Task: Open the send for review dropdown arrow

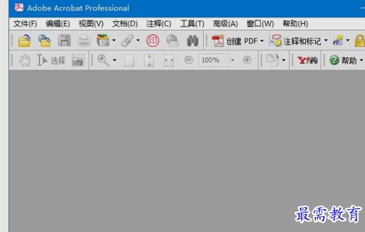Action: (x=348, y=41)
